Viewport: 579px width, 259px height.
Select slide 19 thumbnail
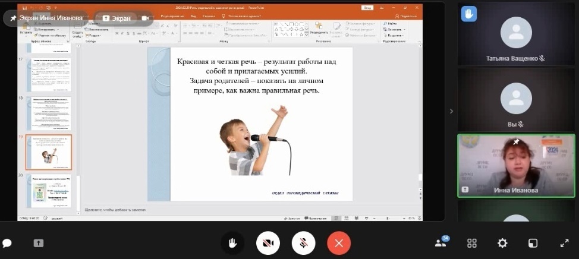click(x=49, y=153)
